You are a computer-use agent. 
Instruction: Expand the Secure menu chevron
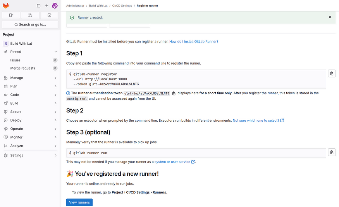tap(55, 112)
